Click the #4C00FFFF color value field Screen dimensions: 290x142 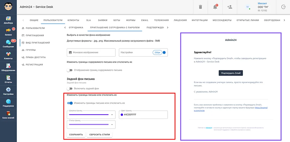(143, 115)
